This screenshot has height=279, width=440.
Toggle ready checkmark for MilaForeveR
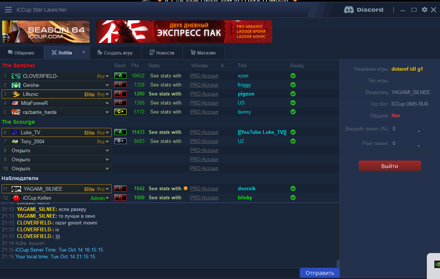(x=293, y=103)
